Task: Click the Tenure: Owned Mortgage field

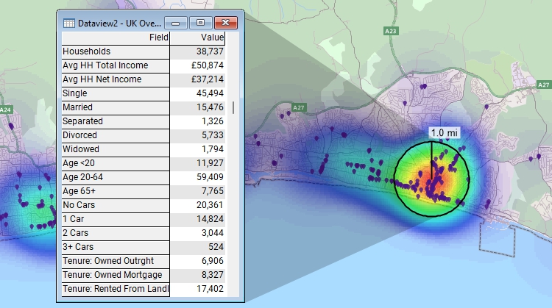Action: point(116,275)
